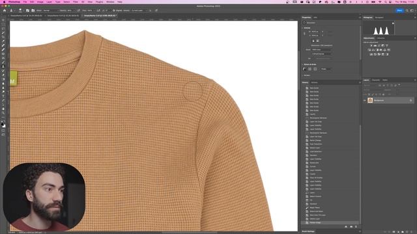
Task: Open the Brush Settings panel icon
Action: (27, 10)
